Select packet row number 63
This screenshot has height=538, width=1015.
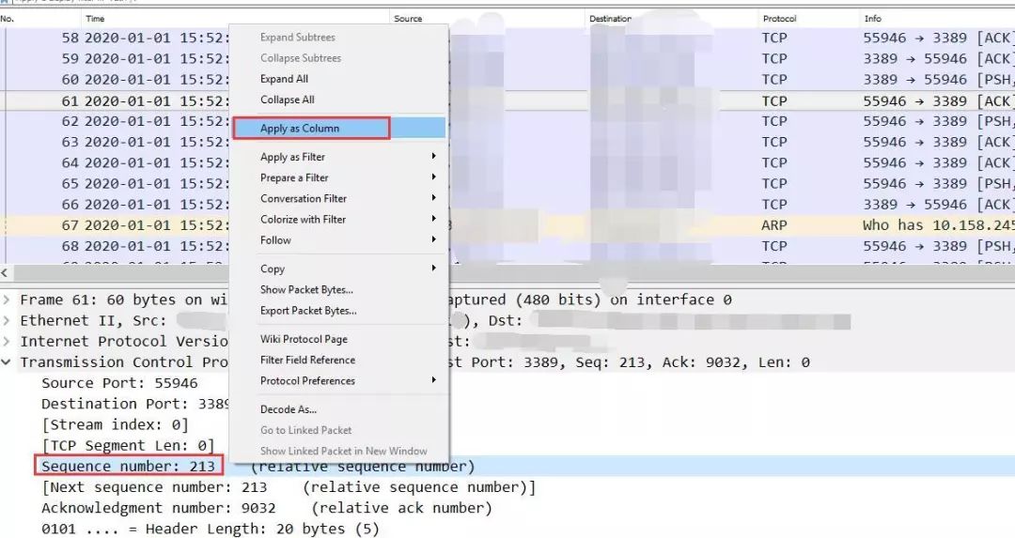click(507, 142)
